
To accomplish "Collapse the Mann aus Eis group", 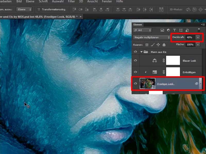I will pos(141,52).
